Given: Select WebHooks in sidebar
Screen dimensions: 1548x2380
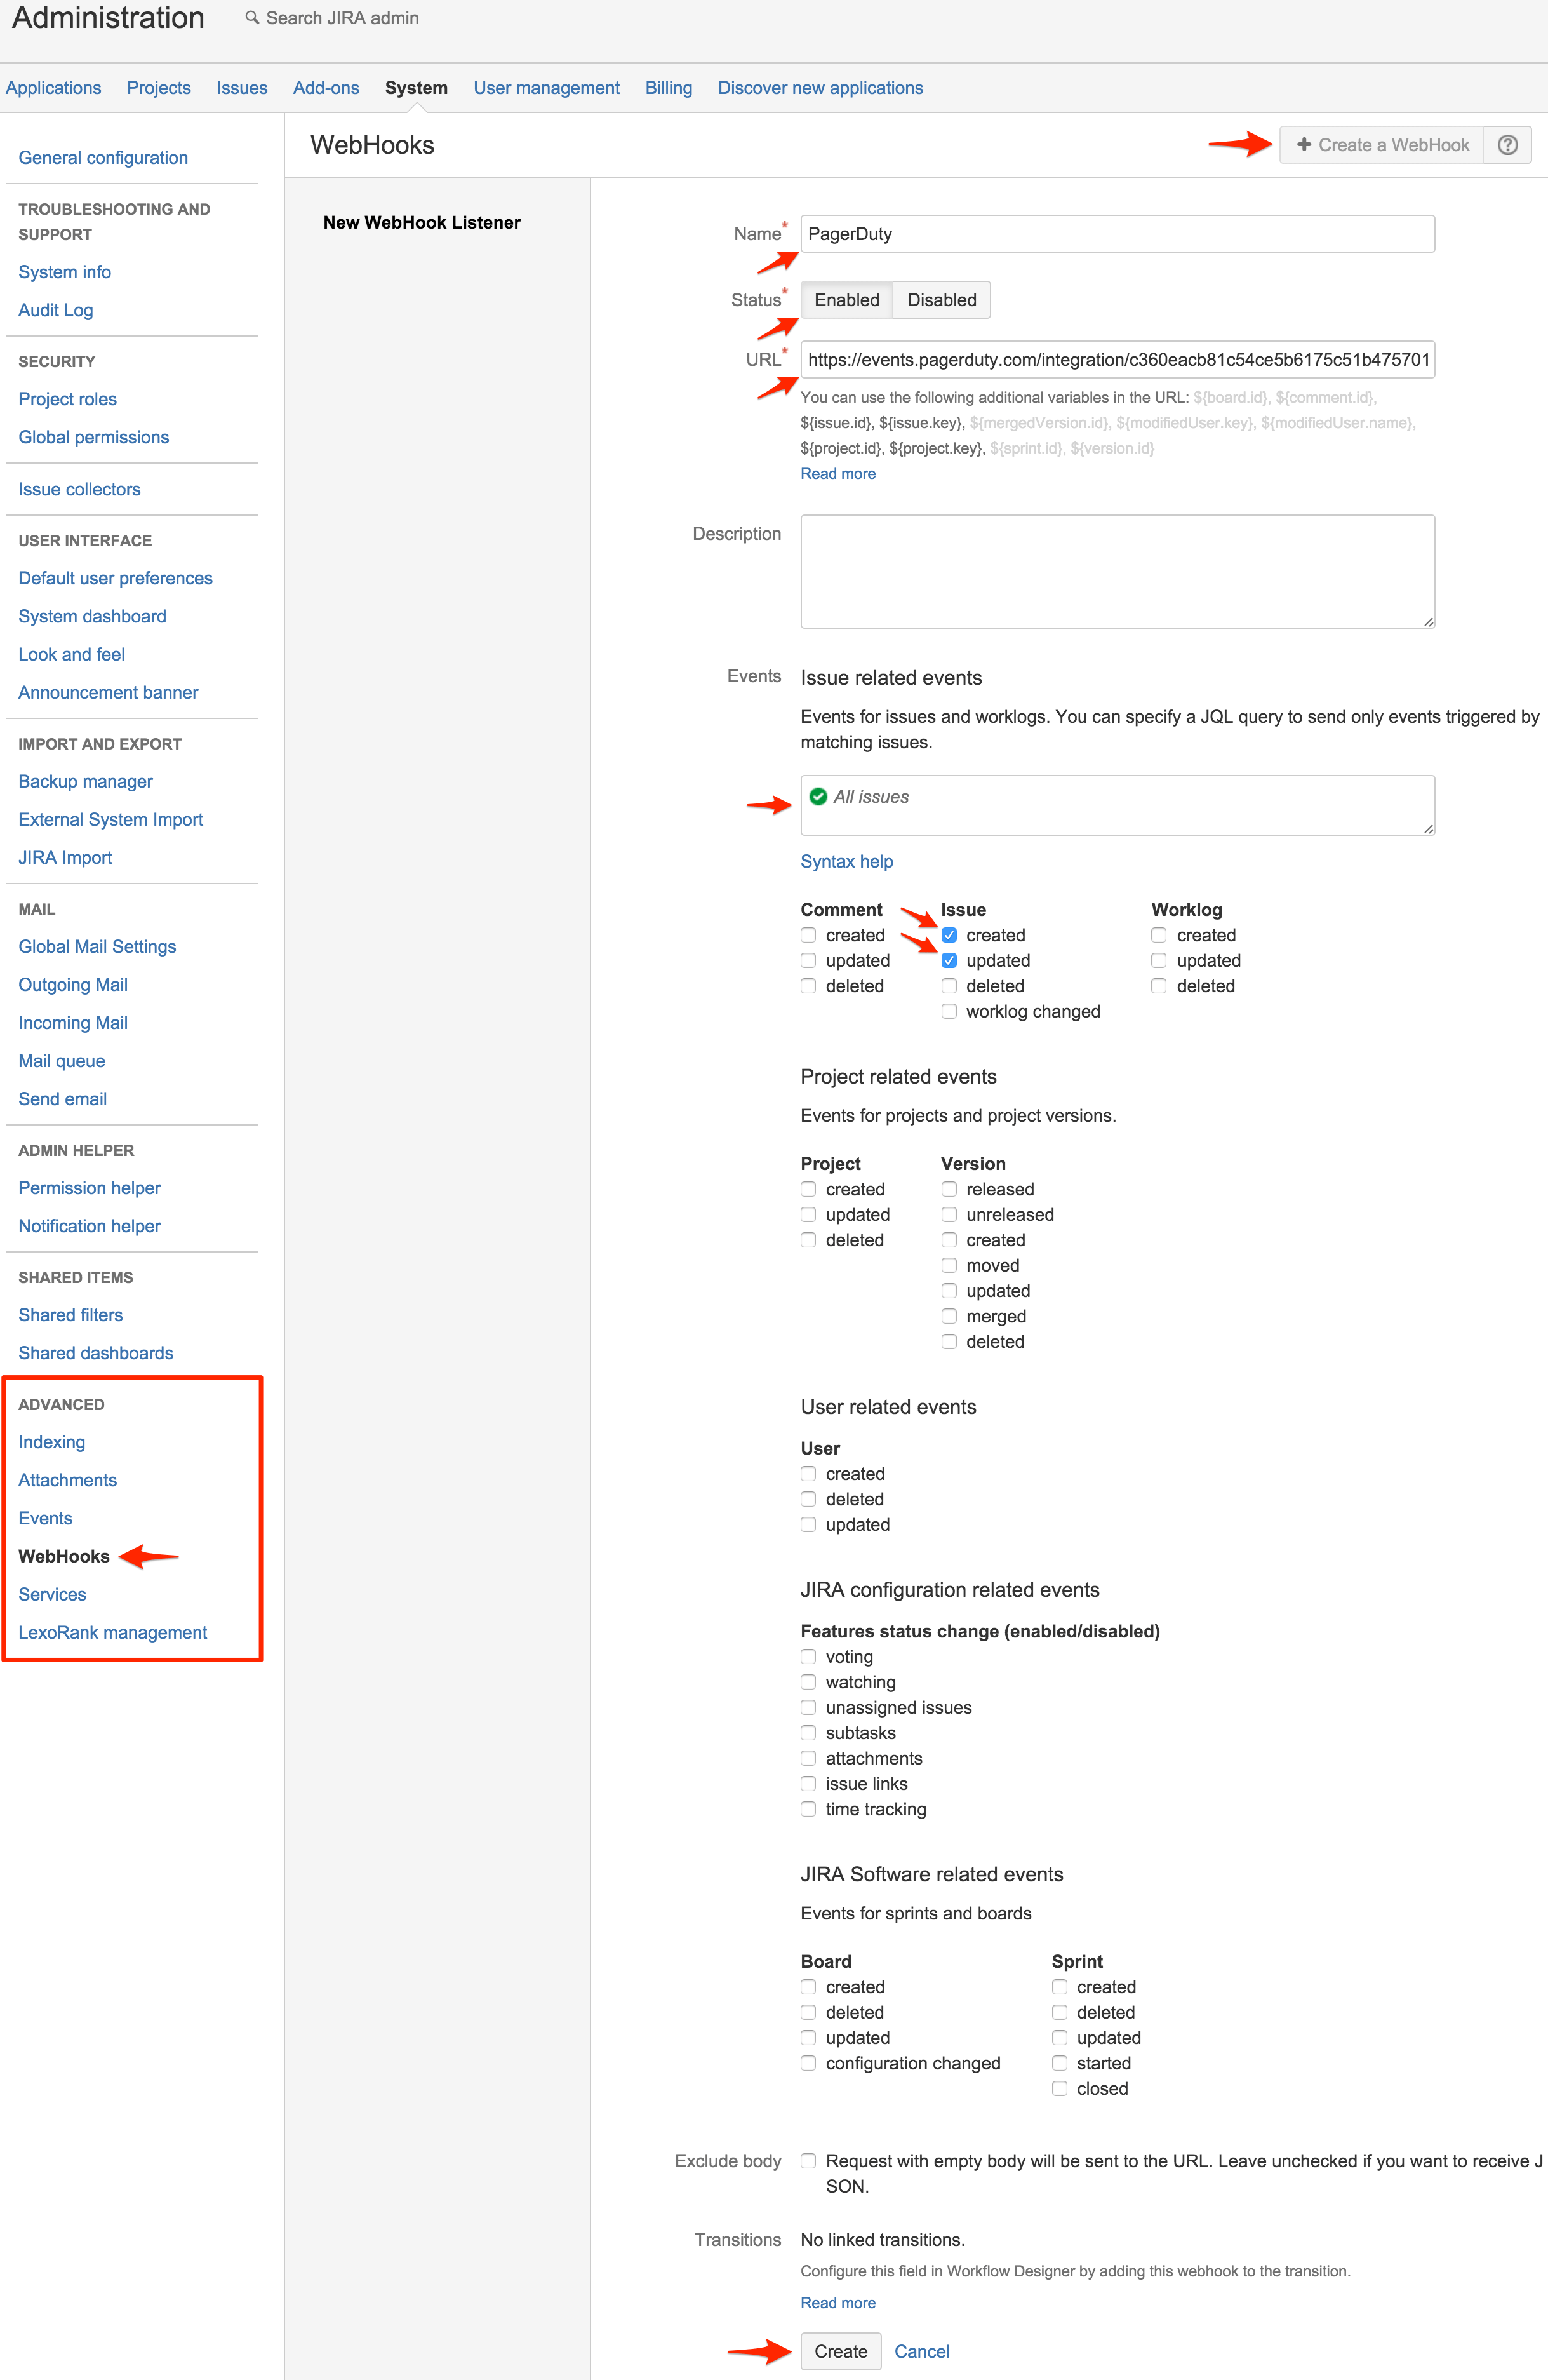Looking at the screenshot, I should click(64, 1556).
